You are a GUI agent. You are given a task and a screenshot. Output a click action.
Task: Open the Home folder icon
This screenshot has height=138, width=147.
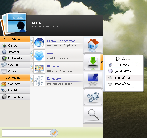pos(93,45)
